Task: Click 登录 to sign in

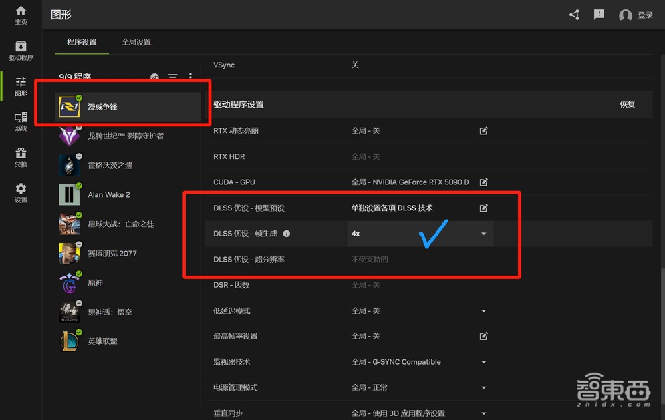Action: click(x=644, y=14)
